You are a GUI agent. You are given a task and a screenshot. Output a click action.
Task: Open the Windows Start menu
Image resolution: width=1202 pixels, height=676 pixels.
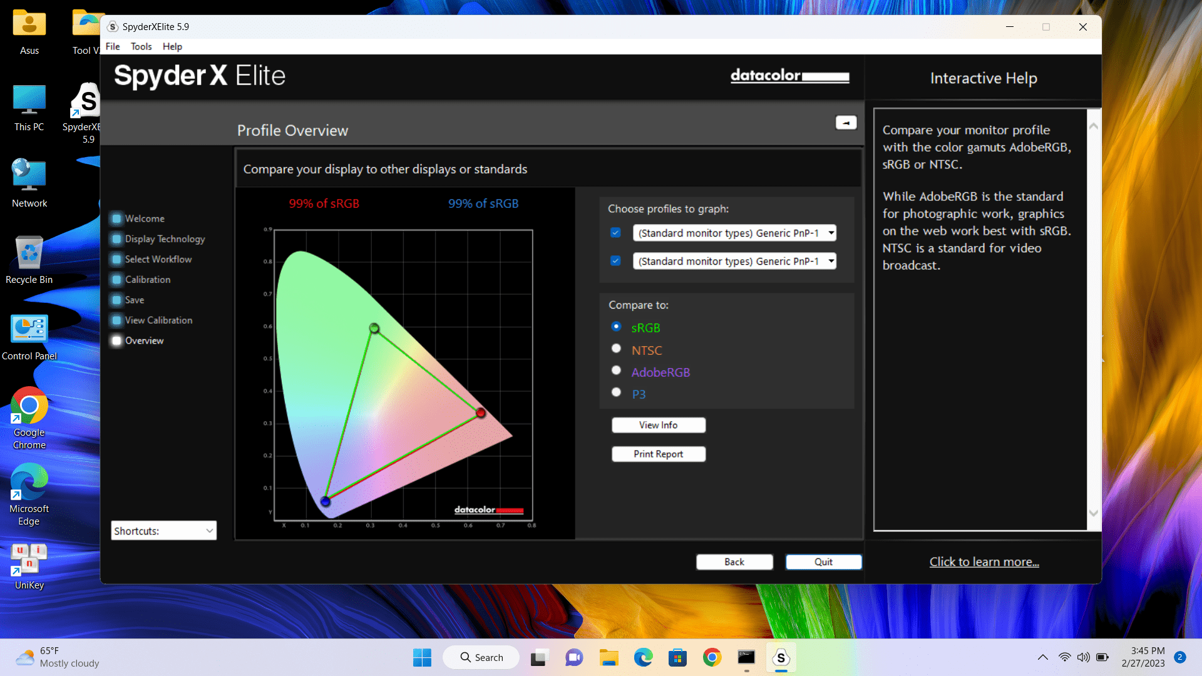coord(422,657)
